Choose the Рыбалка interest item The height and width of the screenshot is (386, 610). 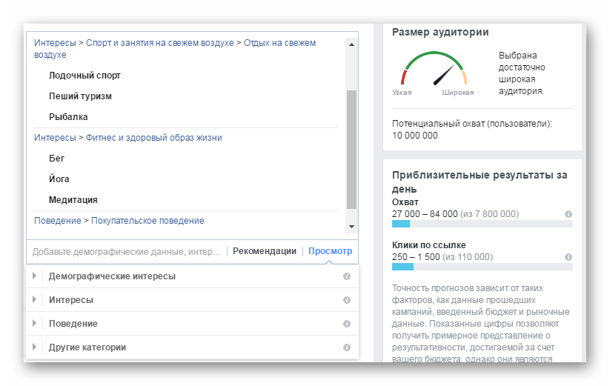pyautogui.click(x=68, y=117)
